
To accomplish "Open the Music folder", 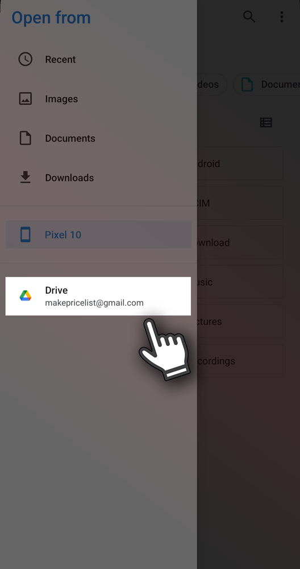I will (240, 282).
